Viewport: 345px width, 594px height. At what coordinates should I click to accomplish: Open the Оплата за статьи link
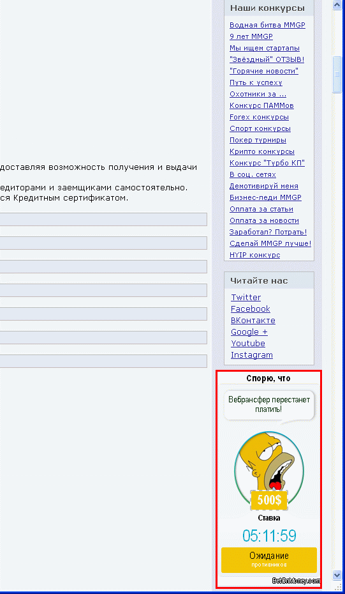(261, 209)
